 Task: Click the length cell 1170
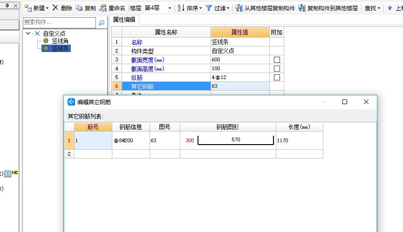pyautogui.click(x=300, y=140)
